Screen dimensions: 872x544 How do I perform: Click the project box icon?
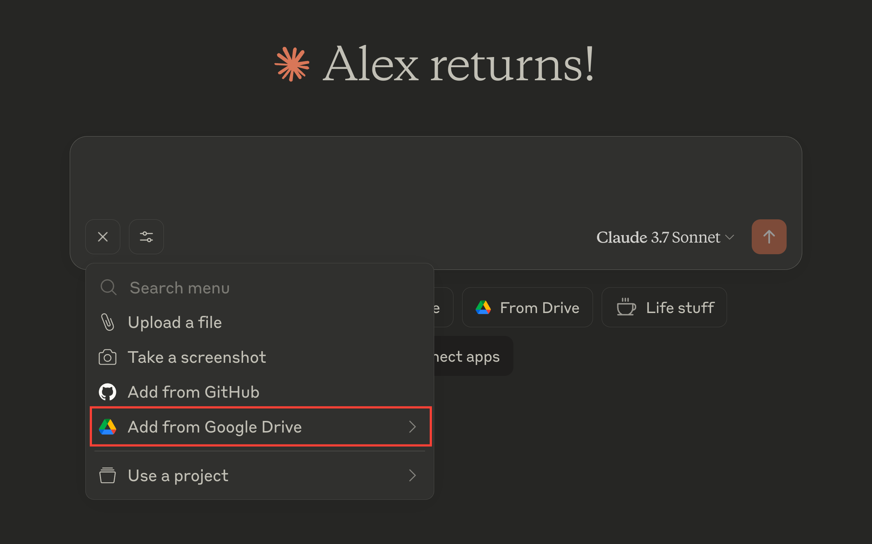coord(108,476)
